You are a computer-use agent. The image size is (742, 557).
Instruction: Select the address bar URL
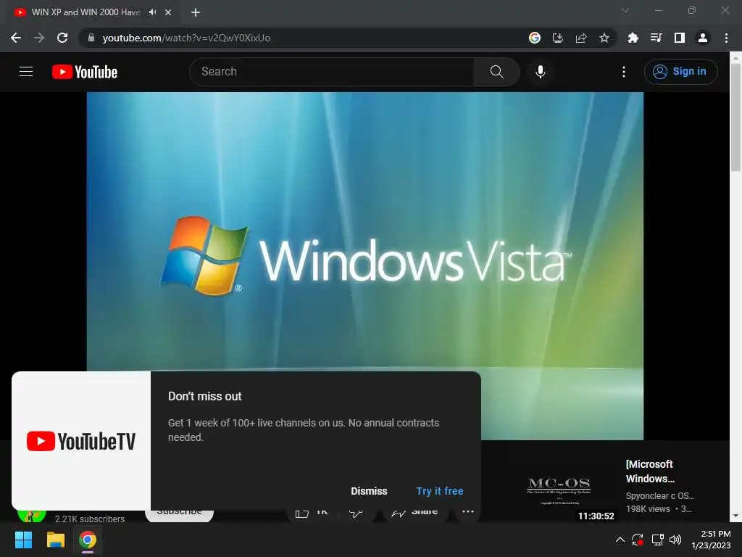tap(186, 38)
